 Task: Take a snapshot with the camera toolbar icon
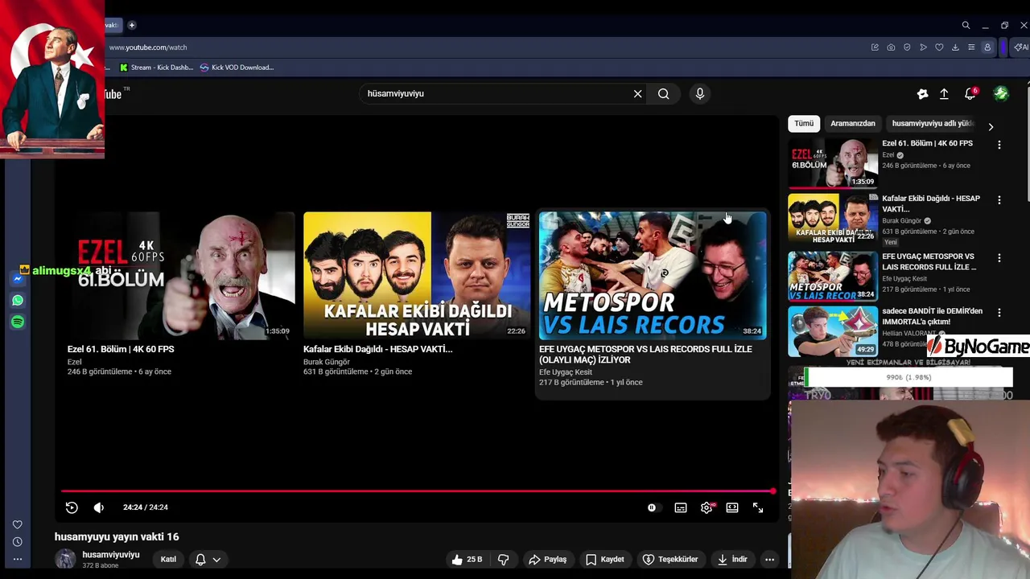[891, 47]
